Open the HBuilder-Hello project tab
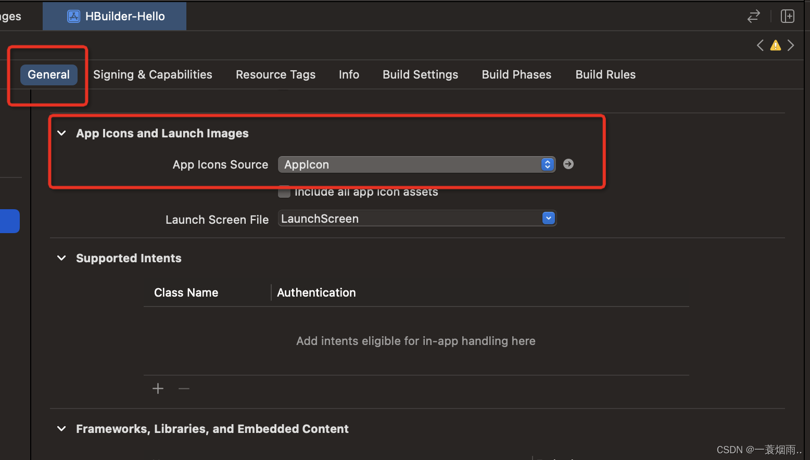810x460 pixels. pyautogui.click(x=115, y=16)
